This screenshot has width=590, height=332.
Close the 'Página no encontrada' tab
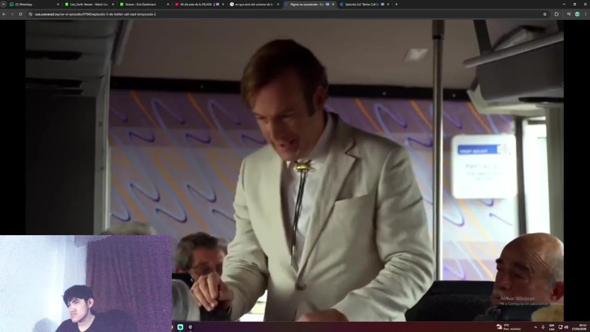[x=333, y=4]
